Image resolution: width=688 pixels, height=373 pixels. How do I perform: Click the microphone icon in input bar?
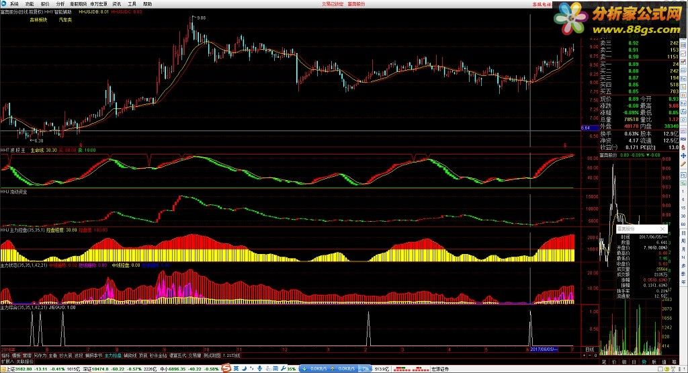pos(260,368)
